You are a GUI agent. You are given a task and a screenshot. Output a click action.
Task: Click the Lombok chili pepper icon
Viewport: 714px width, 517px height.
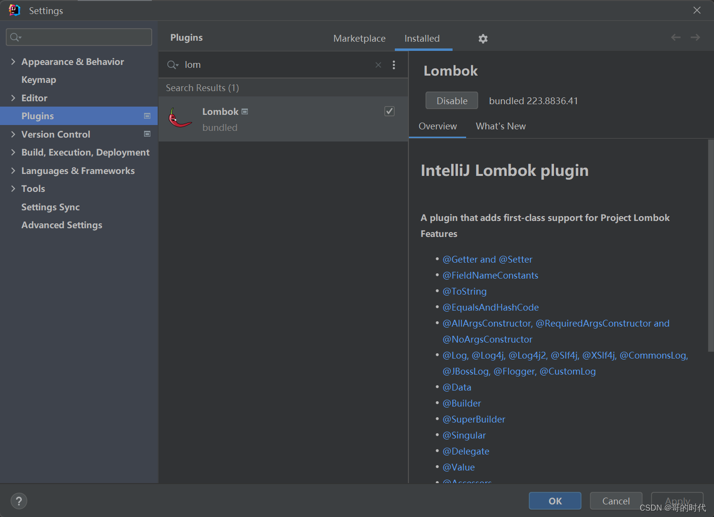[180, 118]
